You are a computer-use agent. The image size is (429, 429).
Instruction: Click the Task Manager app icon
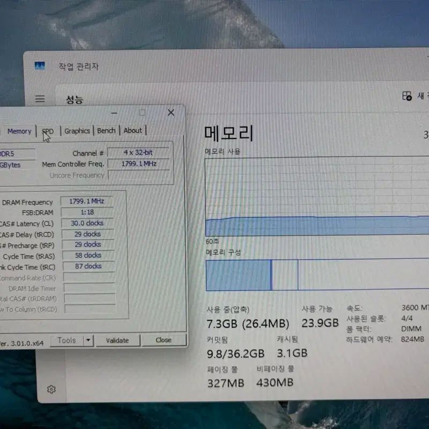(40, 65)
